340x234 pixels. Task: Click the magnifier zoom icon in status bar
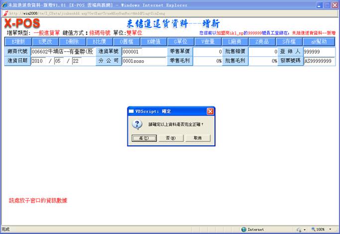pos(312,230)
